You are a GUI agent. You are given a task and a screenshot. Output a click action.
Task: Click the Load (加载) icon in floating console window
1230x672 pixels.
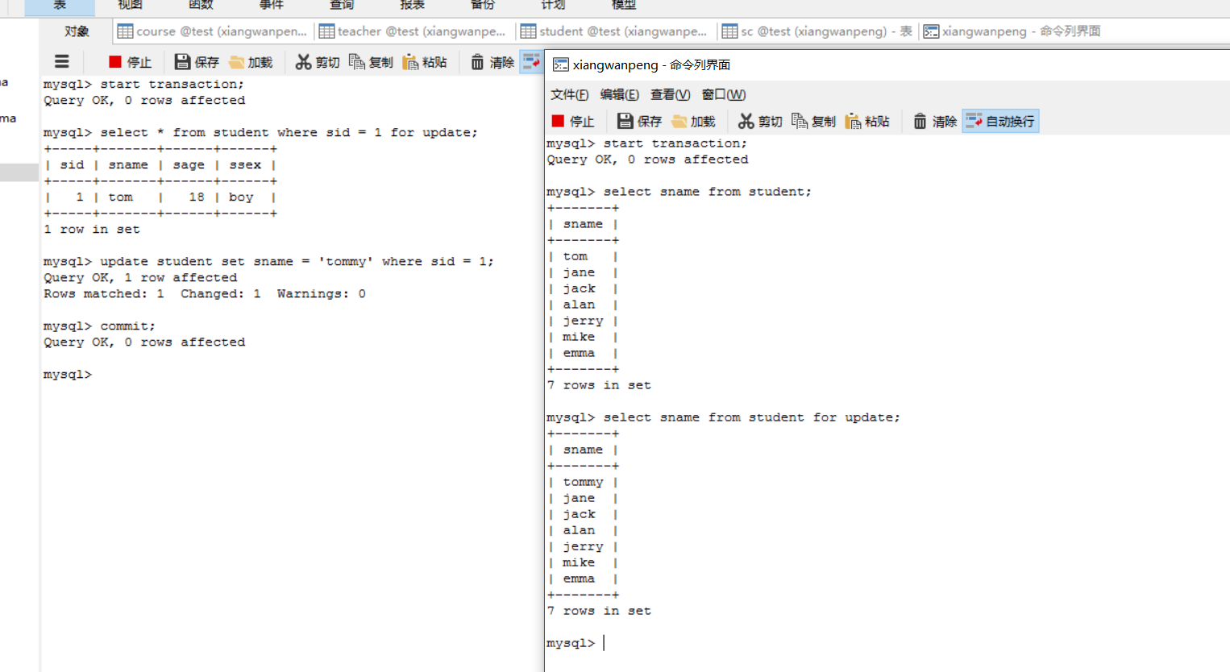[x=679, y=121]
